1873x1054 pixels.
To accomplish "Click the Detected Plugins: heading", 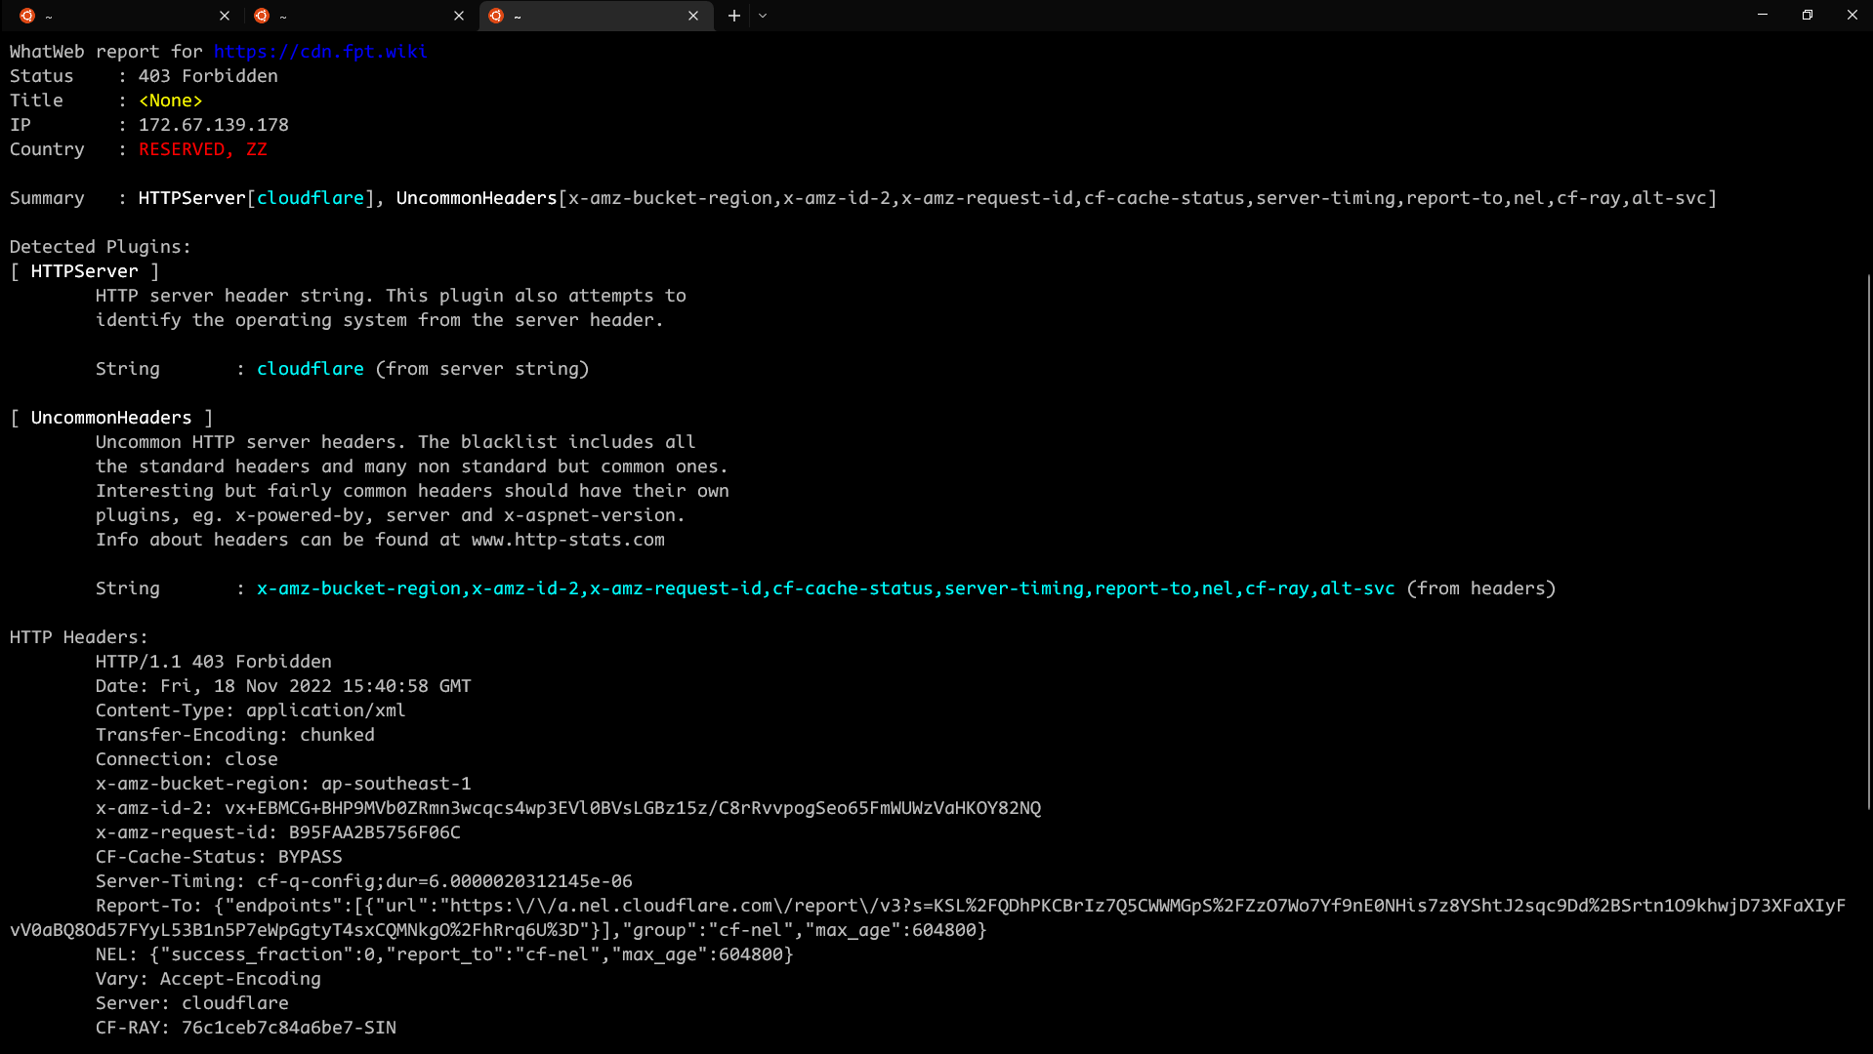I will click(101, 247).
